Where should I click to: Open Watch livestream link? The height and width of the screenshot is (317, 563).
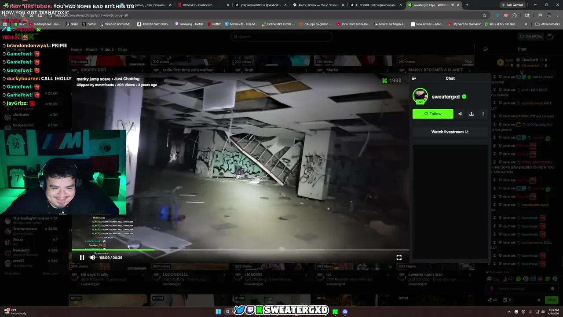tap(450, 132)
